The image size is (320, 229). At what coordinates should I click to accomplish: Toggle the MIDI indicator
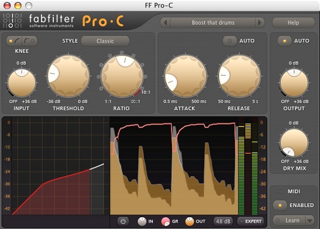280,192
